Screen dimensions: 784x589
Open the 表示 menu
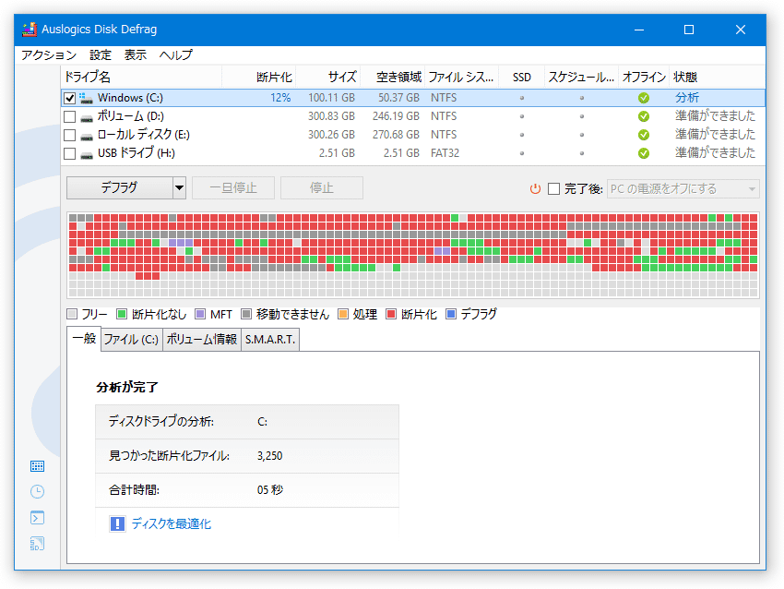tap(135, 55)
